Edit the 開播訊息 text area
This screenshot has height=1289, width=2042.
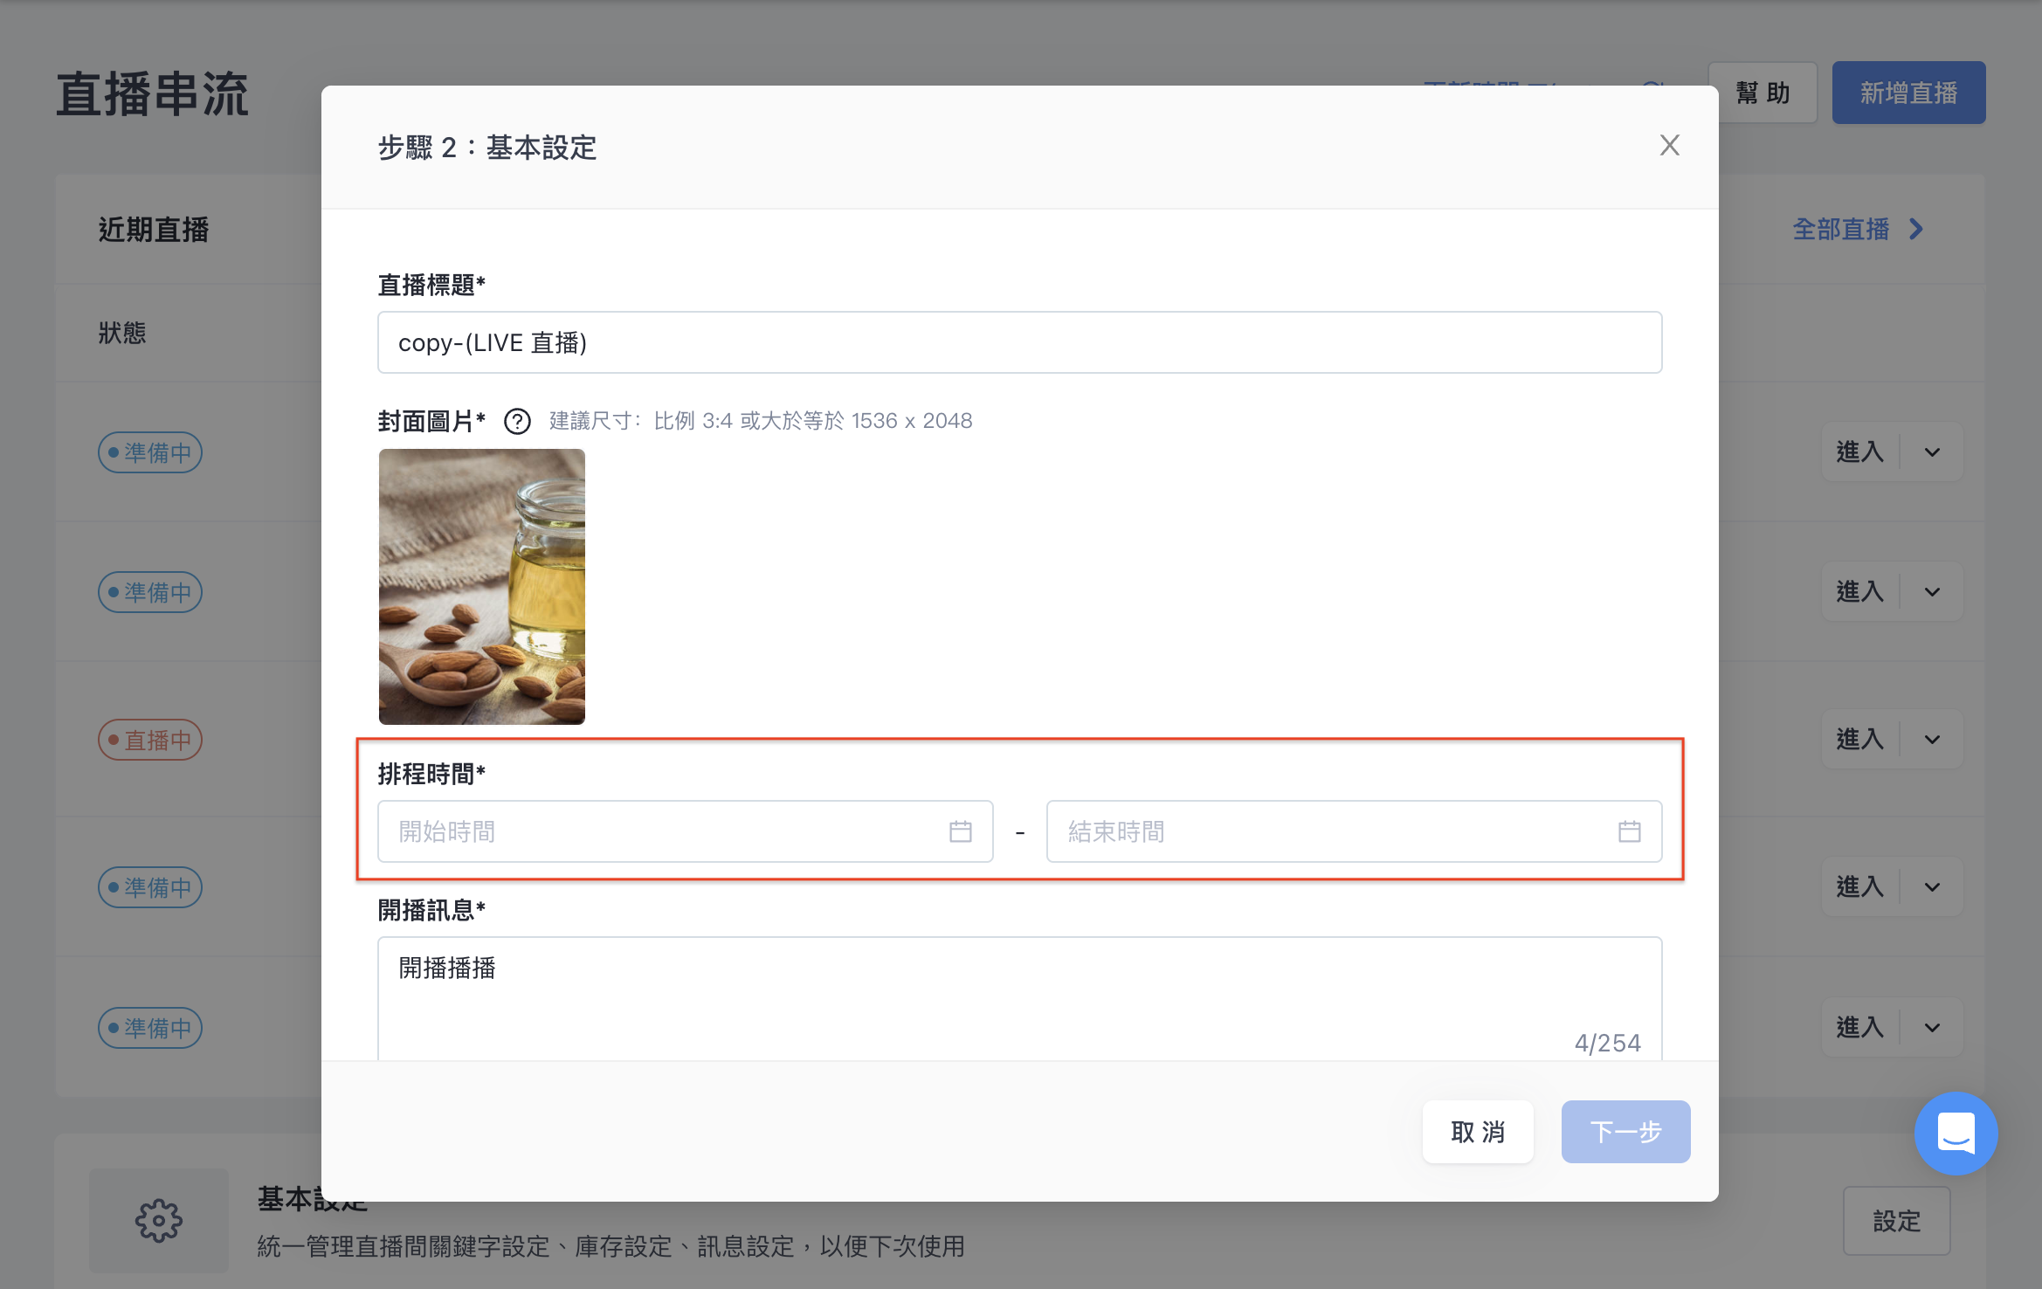point(1019,998)
